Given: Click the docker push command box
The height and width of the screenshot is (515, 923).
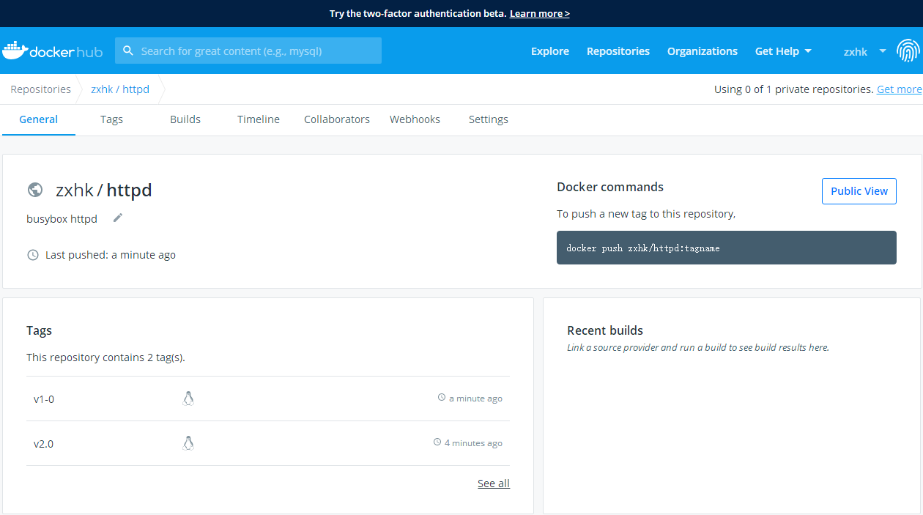Looking at the screenshot, I should coord(727,248).
